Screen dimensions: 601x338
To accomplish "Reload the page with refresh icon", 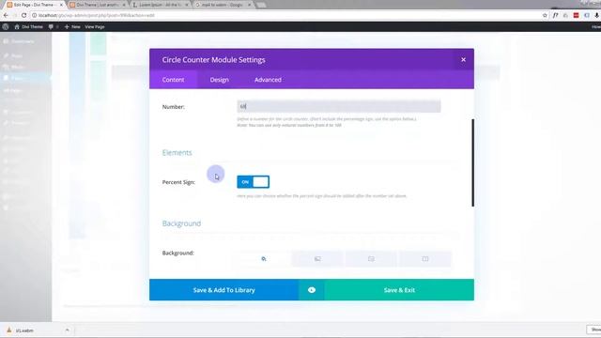I will coord(23,15).
